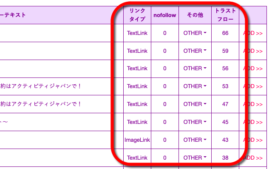Click the ADD >> link for trust flow 66
The width and height of the screenshot is (272, 169).
point(253,33)
